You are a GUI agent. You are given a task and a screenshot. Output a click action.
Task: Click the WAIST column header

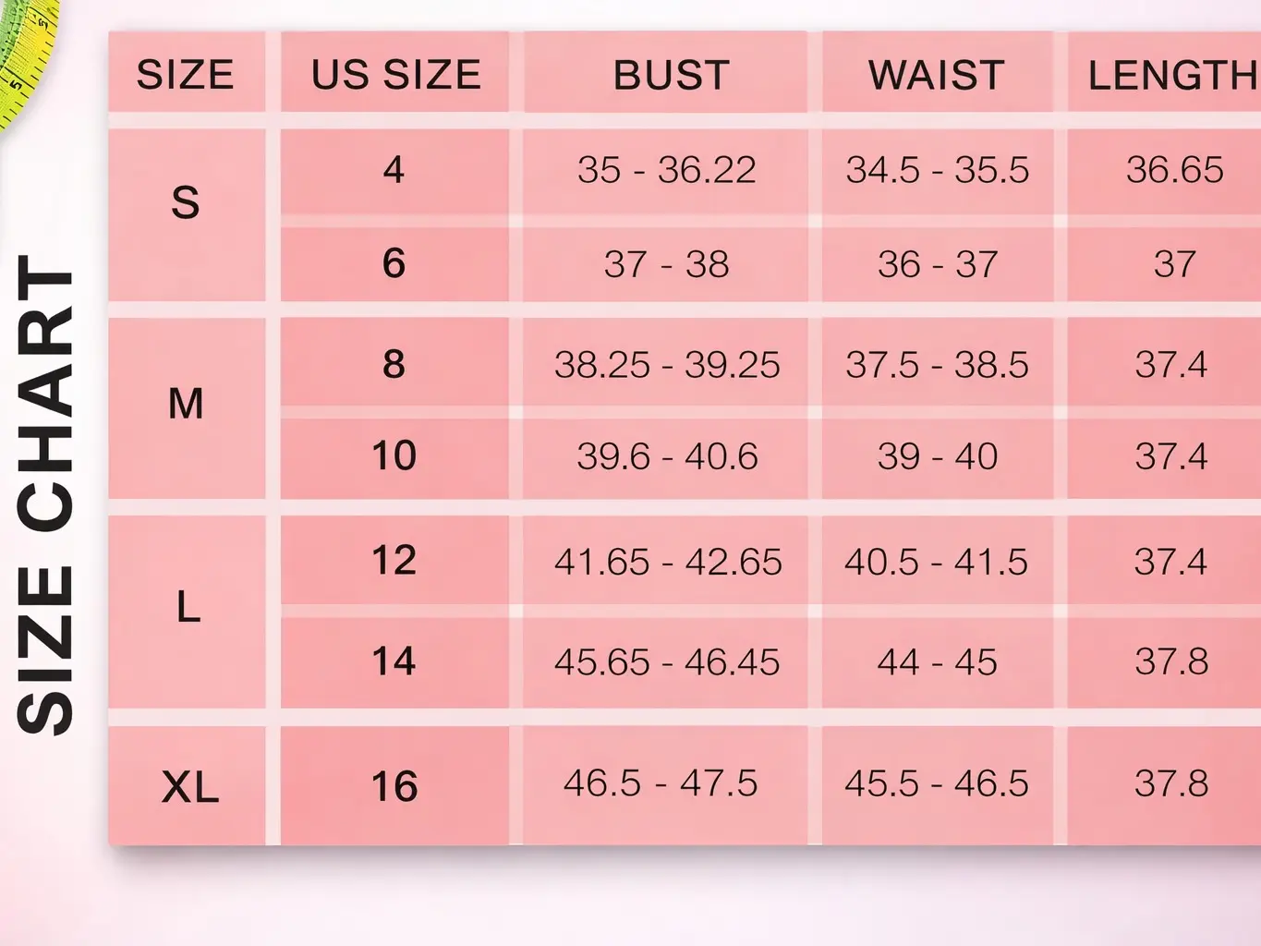click(937, 75)
